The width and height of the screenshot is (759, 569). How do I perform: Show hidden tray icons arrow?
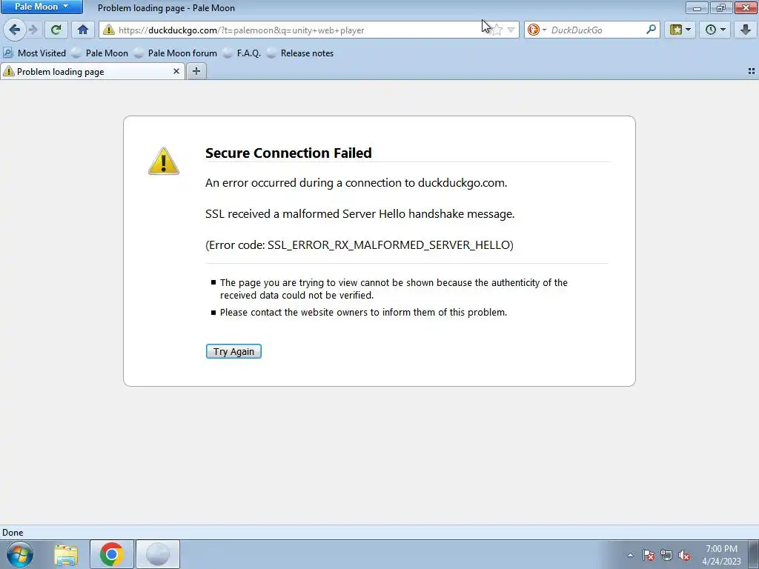tap(630, 555)
